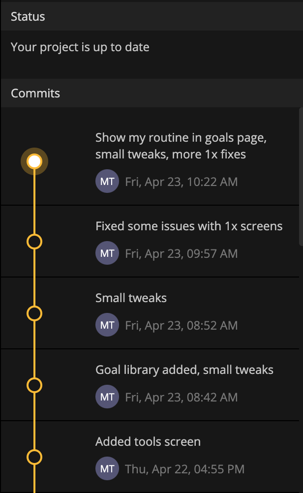Click MT avatar on 08:52 AM commit
Image resolution: width=303 pixels, height=493 pixels.
pyautogui.click(x=107, y=325)
